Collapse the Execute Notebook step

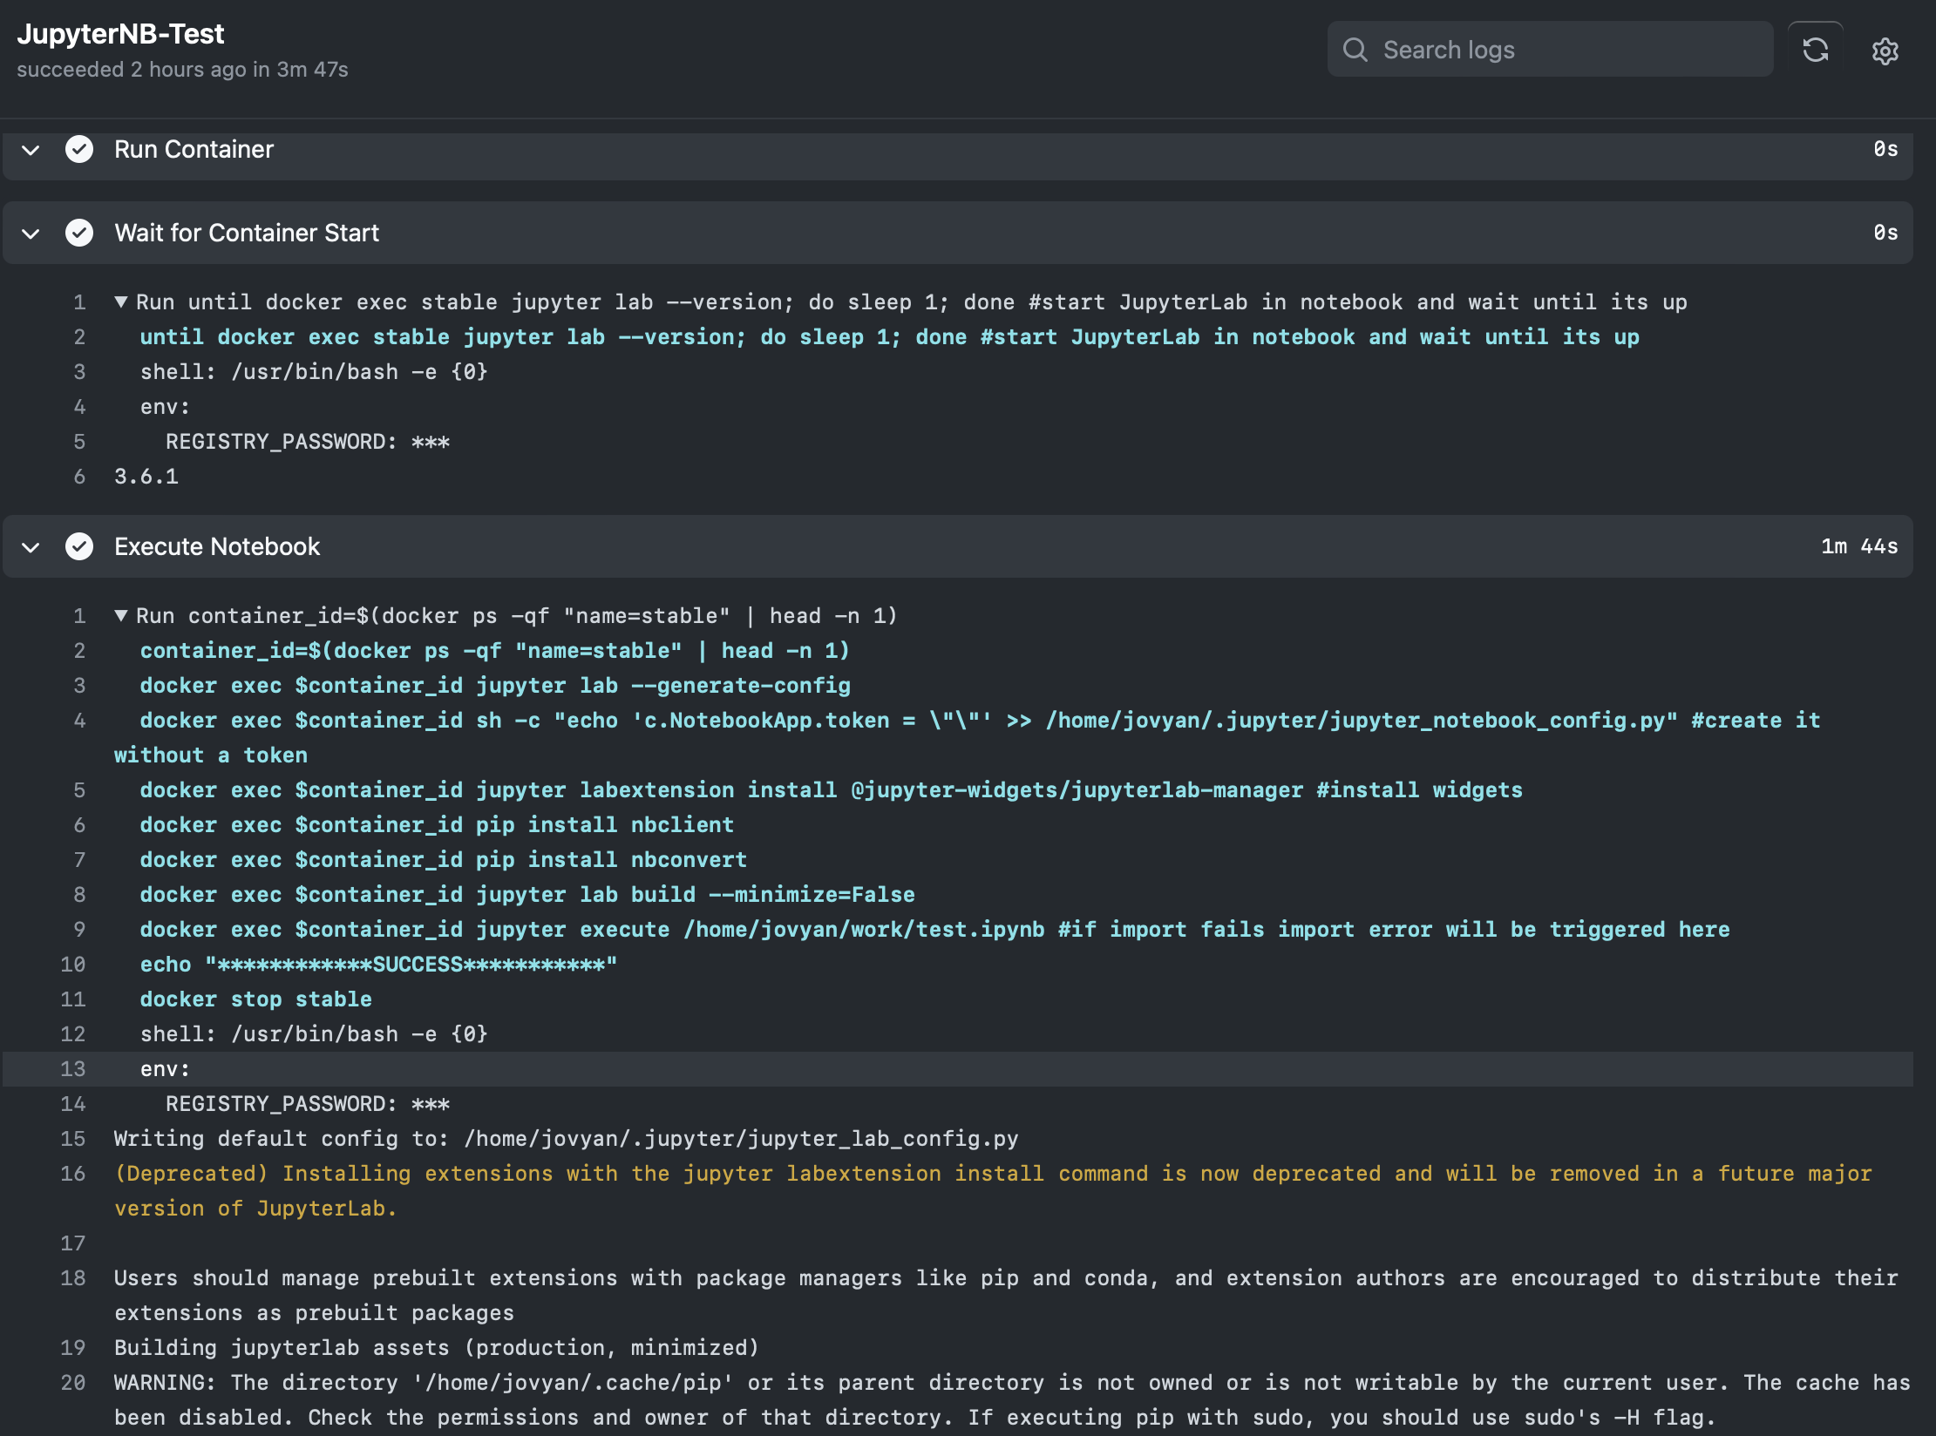(x=30, y=547)
